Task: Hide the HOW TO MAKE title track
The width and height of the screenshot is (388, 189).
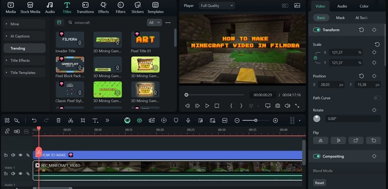Action: coord(20,155)
